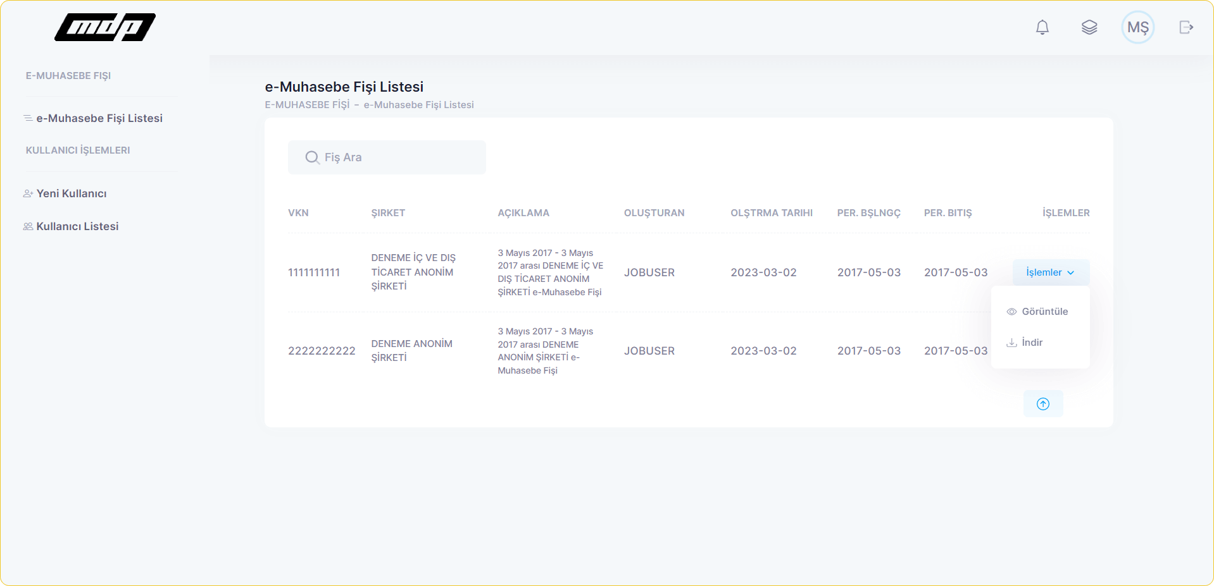Sort by the VKN column header
The image size is (1214, 586).
(x=298, y=213)
